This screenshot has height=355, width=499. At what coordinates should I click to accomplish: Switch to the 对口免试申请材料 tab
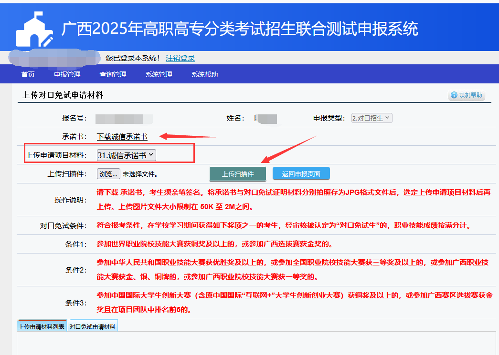click(x=92, y=326)
